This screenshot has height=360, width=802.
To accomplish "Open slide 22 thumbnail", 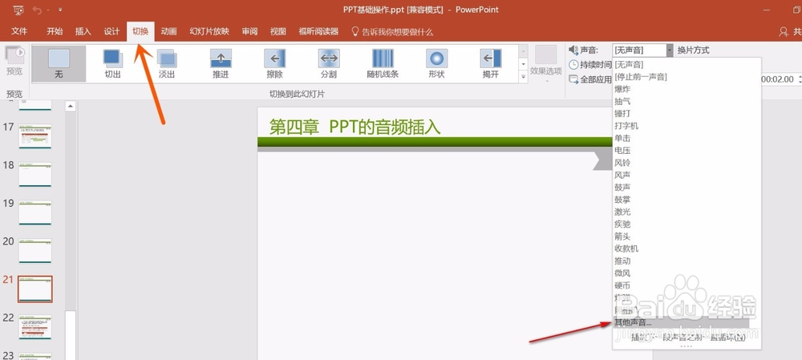I will tap(35, 327).
